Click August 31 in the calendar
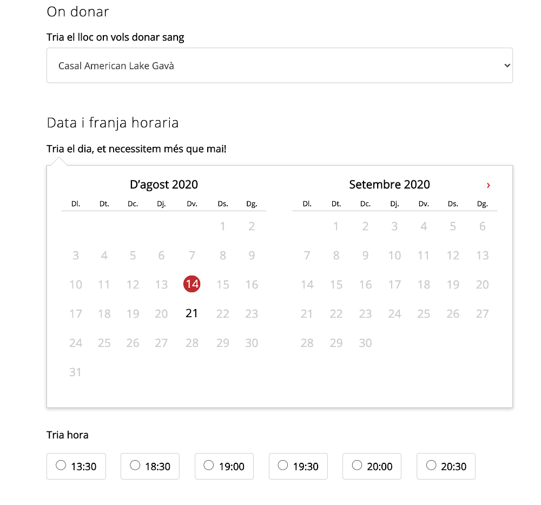 pyautogui.click(x=75, y=372)
